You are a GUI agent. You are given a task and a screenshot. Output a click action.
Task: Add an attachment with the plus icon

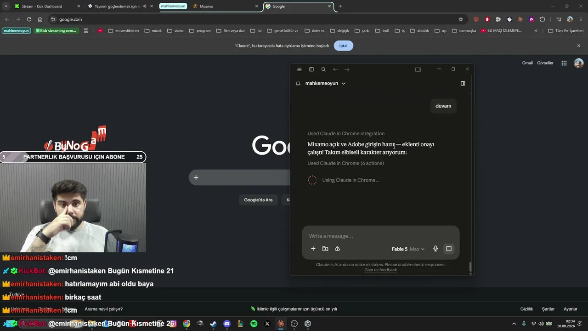click(313, 249)
